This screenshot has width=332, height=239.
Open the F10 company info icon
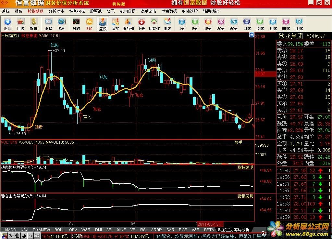[x=89, y=24]
